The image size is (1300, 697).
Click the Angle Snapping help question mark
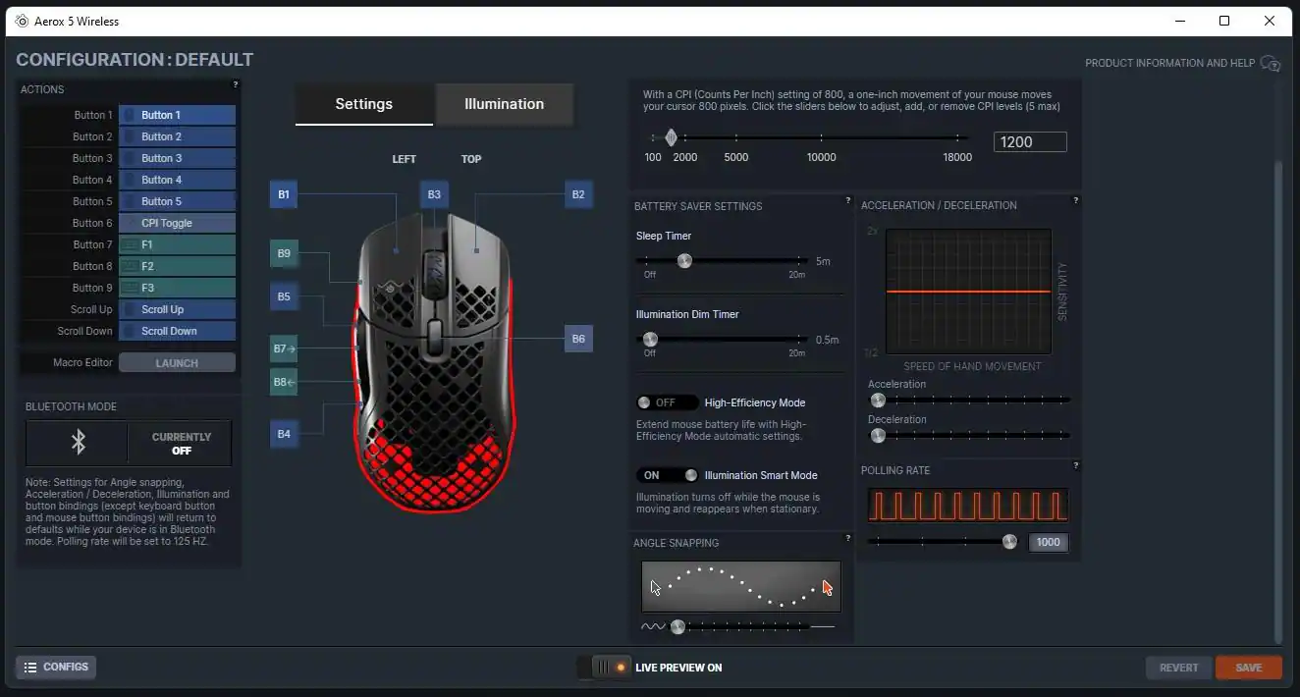click(x=848, y=538)
